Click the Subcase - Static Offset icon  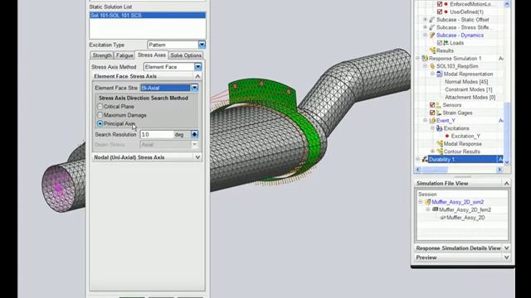point(431,20)
